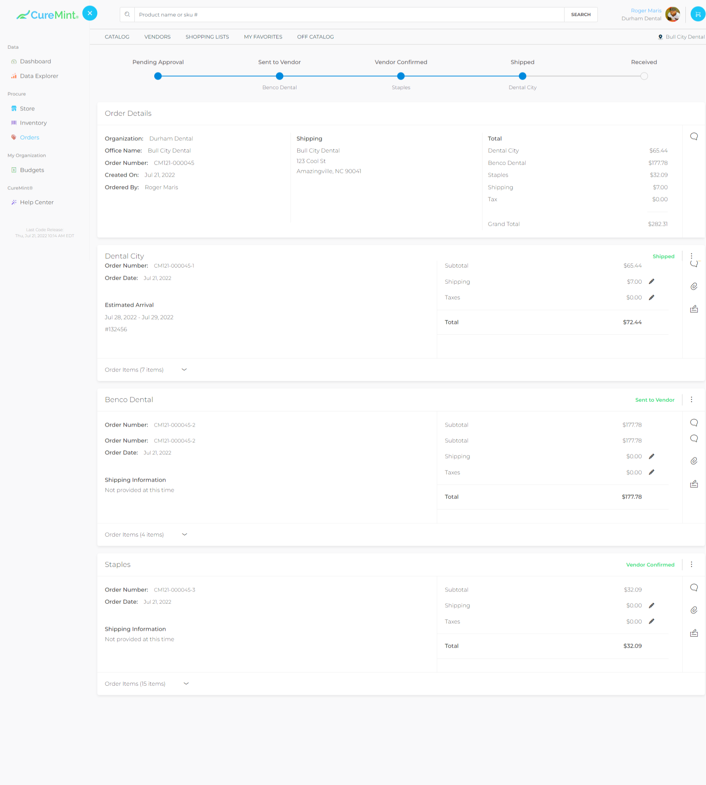Click the Search button
The width and height of the screenshot is (706, 785).
click(x=580, y=15)
